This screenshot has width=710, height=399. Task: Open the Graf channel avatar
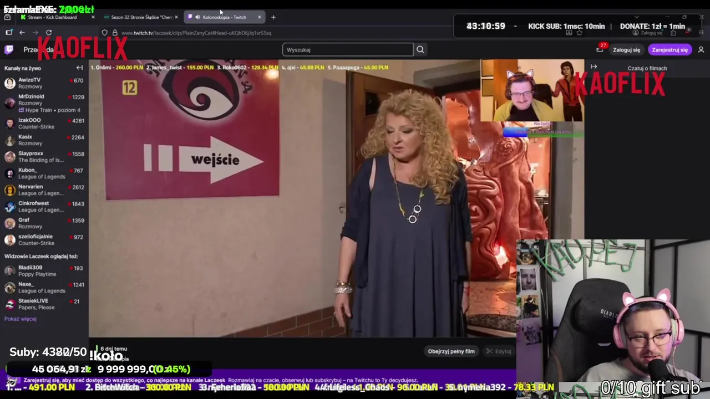click(9, 223)
